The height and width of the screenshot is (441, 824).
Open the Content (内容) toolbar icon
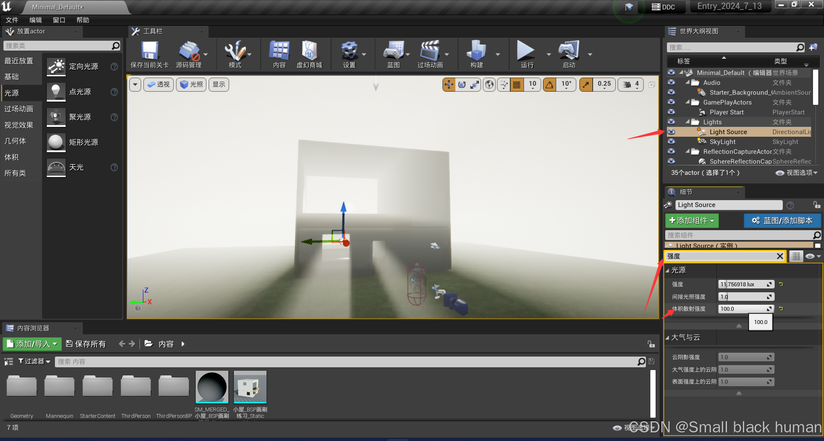[x=279, y=52]
